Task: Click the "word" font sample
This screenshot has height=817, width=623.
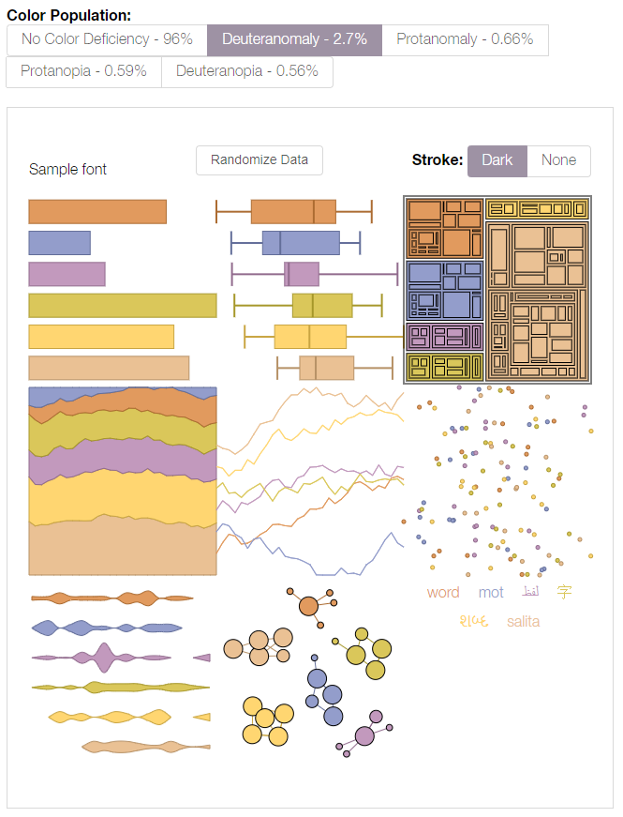Action: click(442, 592)
